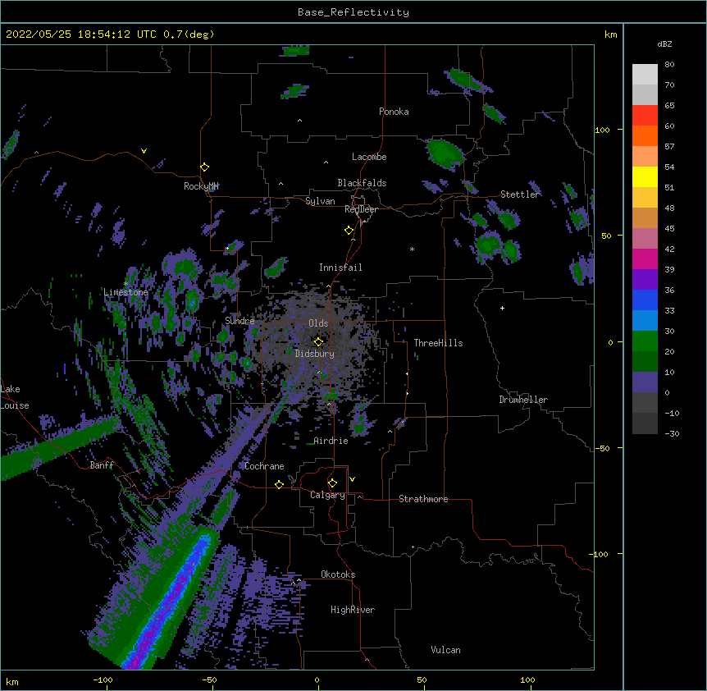
Task: Click the Lacombe city label
Action: [369, 157]
